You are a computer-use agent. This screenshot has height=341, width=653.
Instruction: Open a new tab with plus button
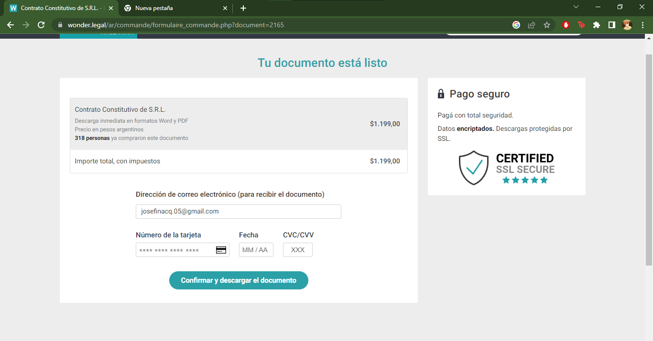click(243, 8)
